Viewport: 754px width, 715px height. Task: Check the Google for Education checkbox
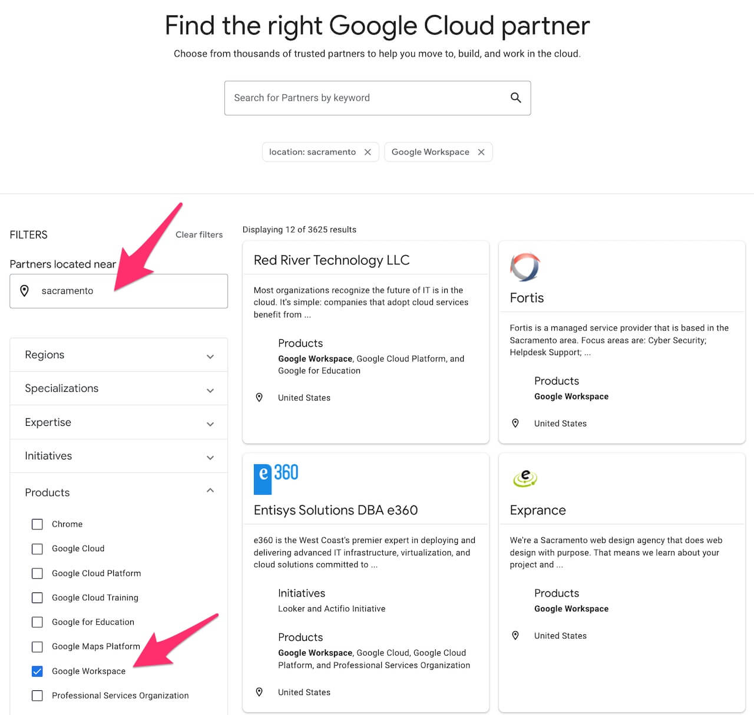pos(37,622)
